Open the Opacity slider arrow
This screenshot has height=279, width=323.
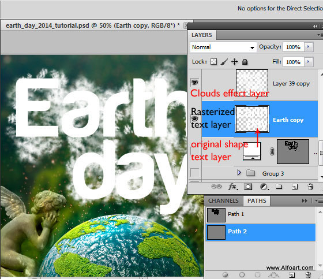click(x=309, y=47)
